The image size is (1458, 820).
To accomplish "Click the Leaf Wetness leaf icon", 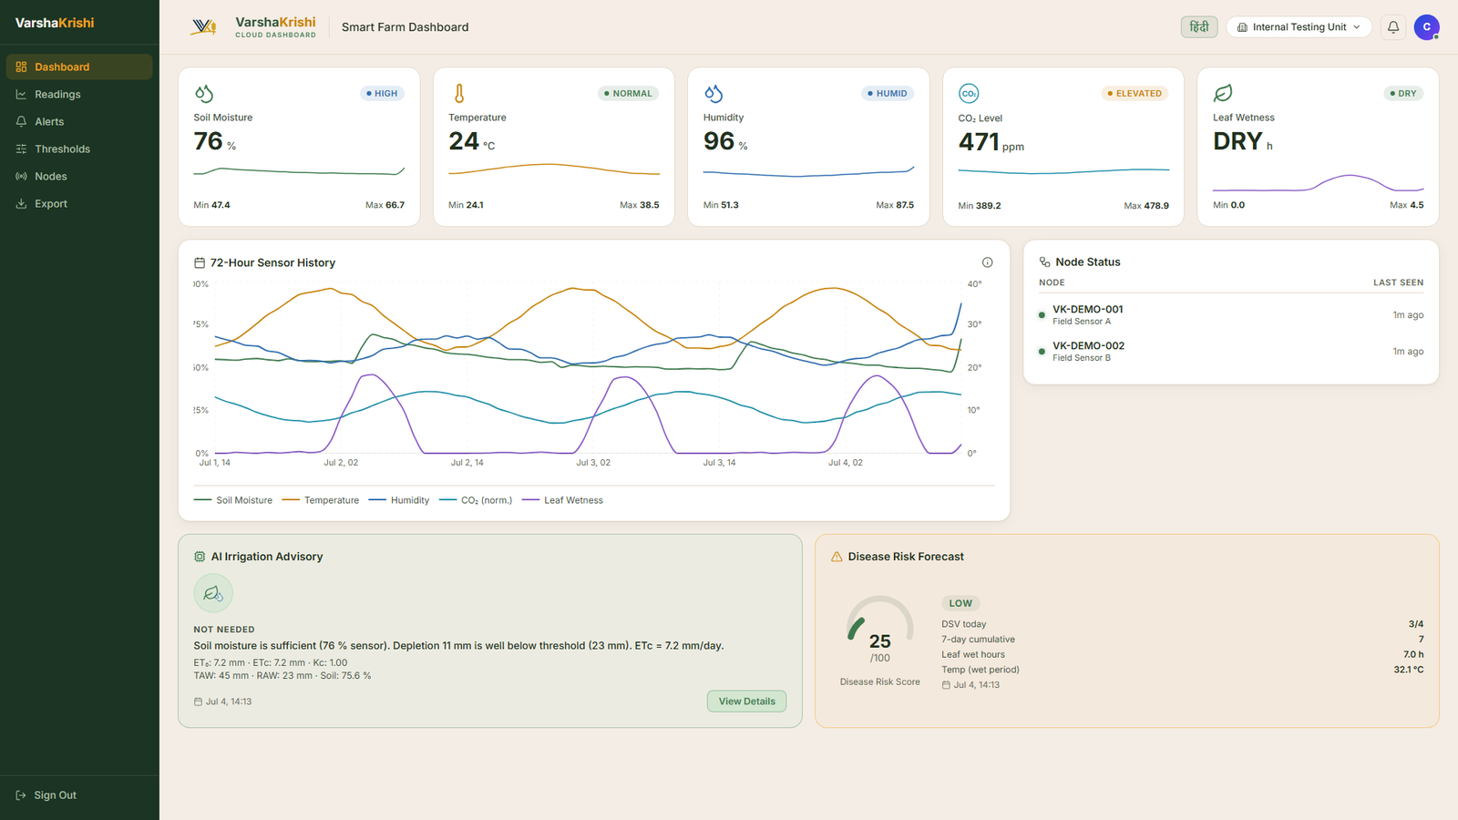I will click(x=1223, y=93).
